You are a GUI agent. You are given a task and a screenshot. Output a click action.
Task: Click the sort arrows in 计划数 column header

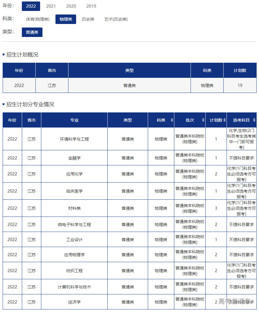click(x=224, y=120)
